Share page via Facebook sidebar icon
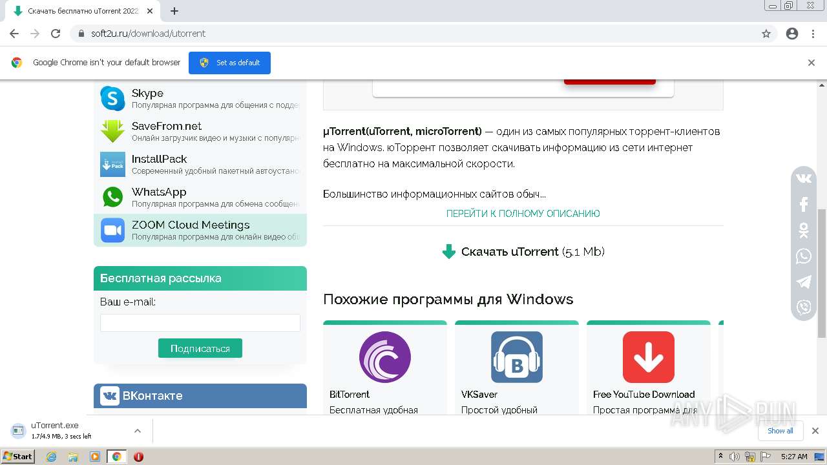 (x=804, y=205)
